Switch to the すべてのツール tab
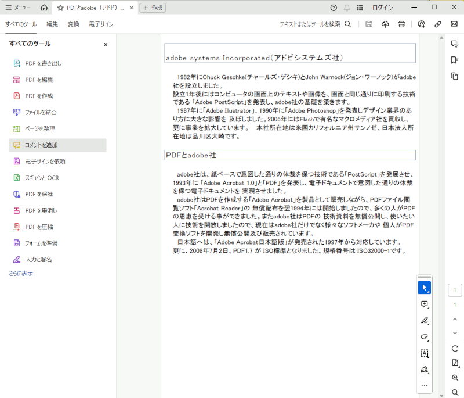The height and width of the screenshot is (398, 464). (x=21, y=24)
